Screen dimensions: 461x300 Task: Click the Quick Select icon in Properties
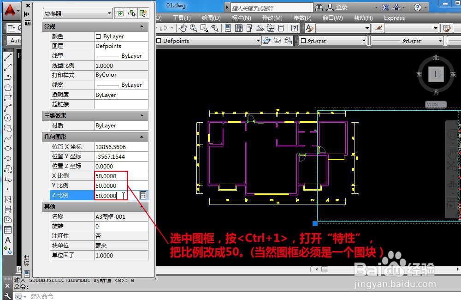pos(143,13)
